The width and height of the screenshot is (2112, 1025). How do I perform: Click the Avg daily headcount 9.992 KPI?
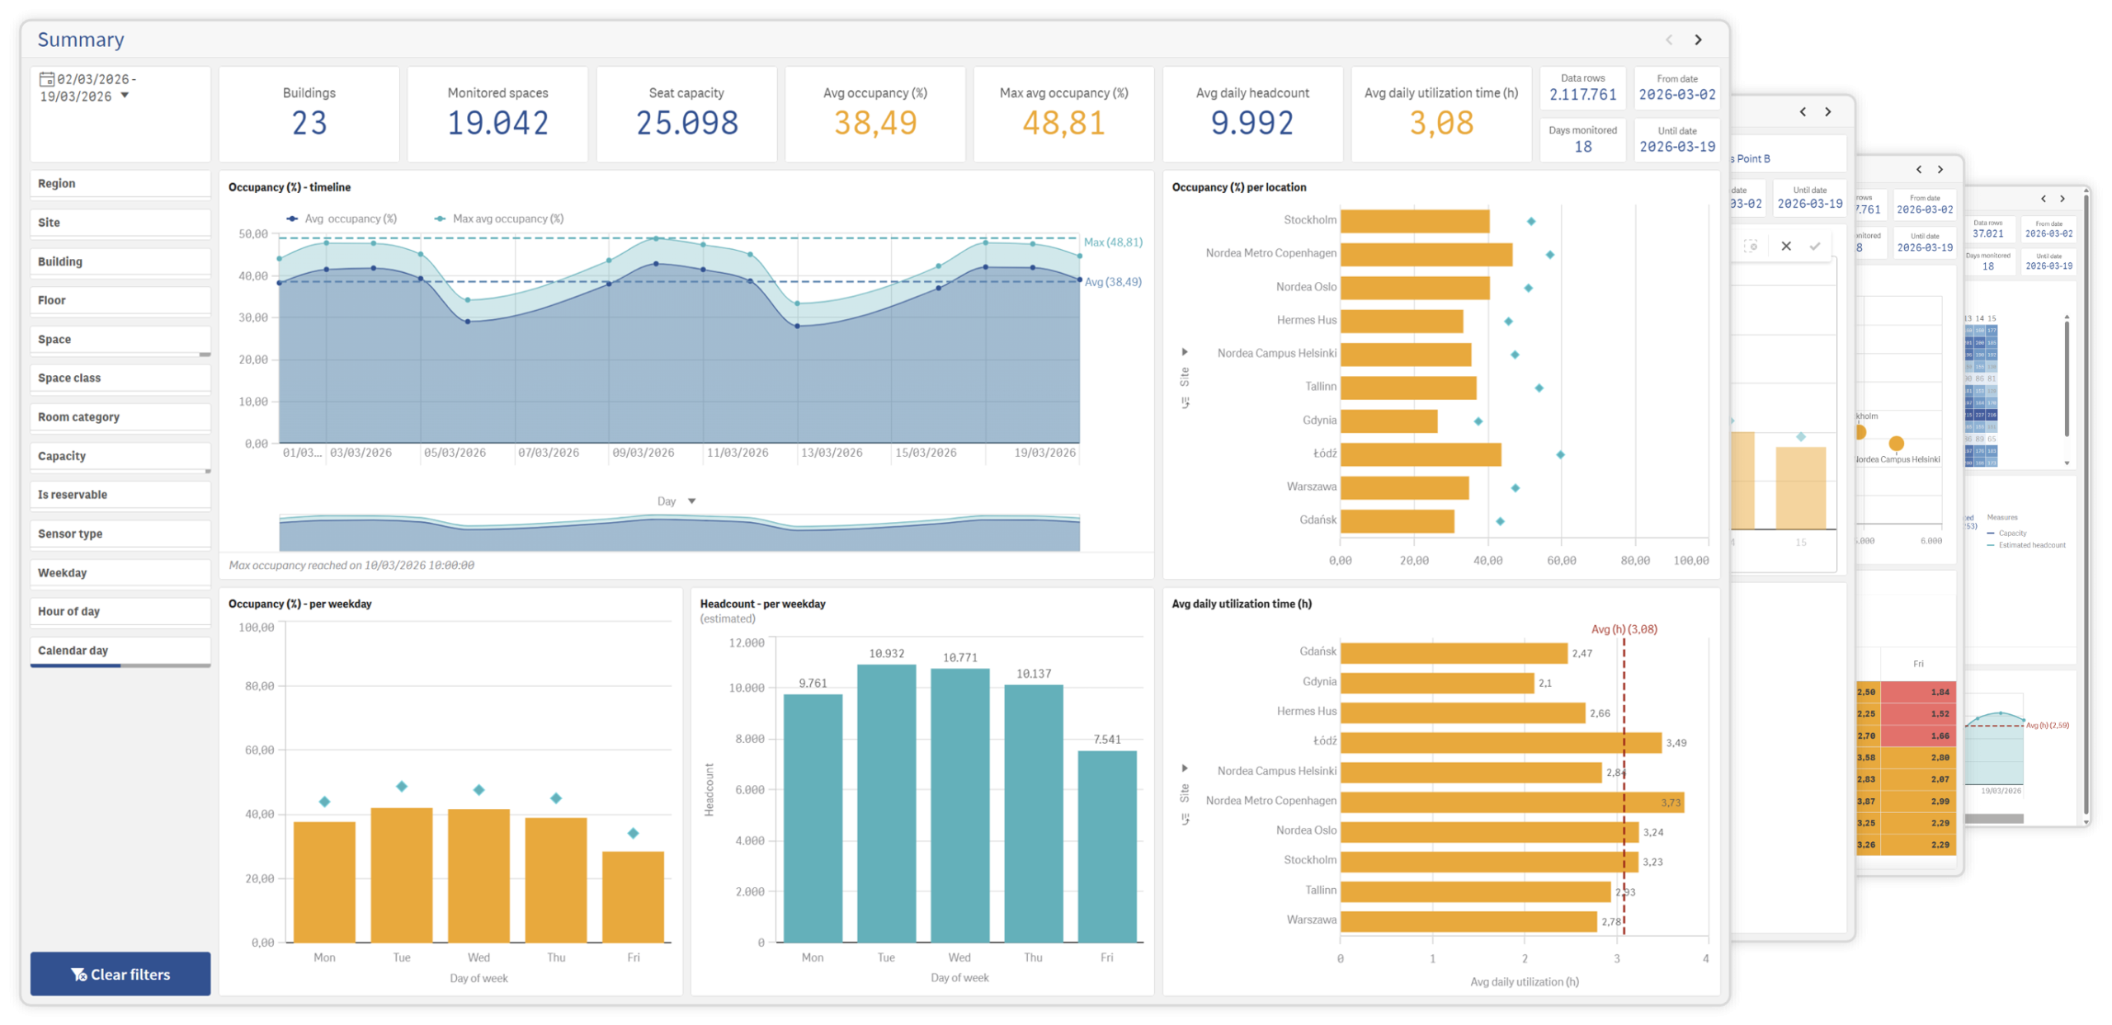(1252, 114)
